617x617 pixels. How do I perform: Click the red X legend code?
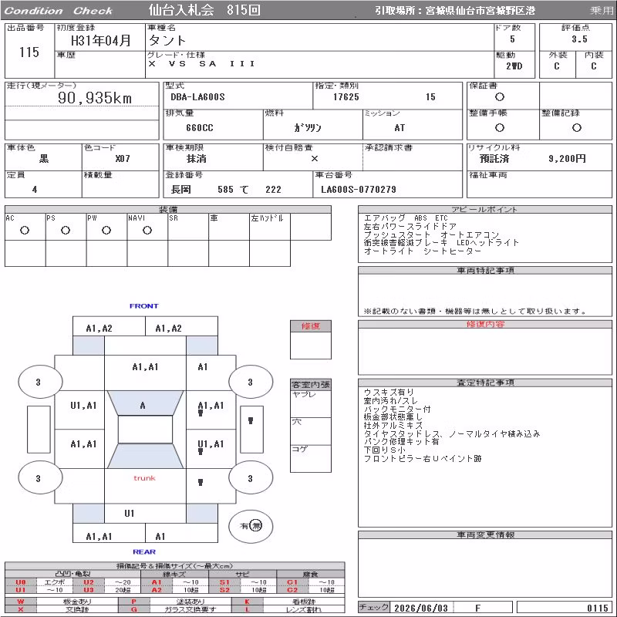click(21, 609)
